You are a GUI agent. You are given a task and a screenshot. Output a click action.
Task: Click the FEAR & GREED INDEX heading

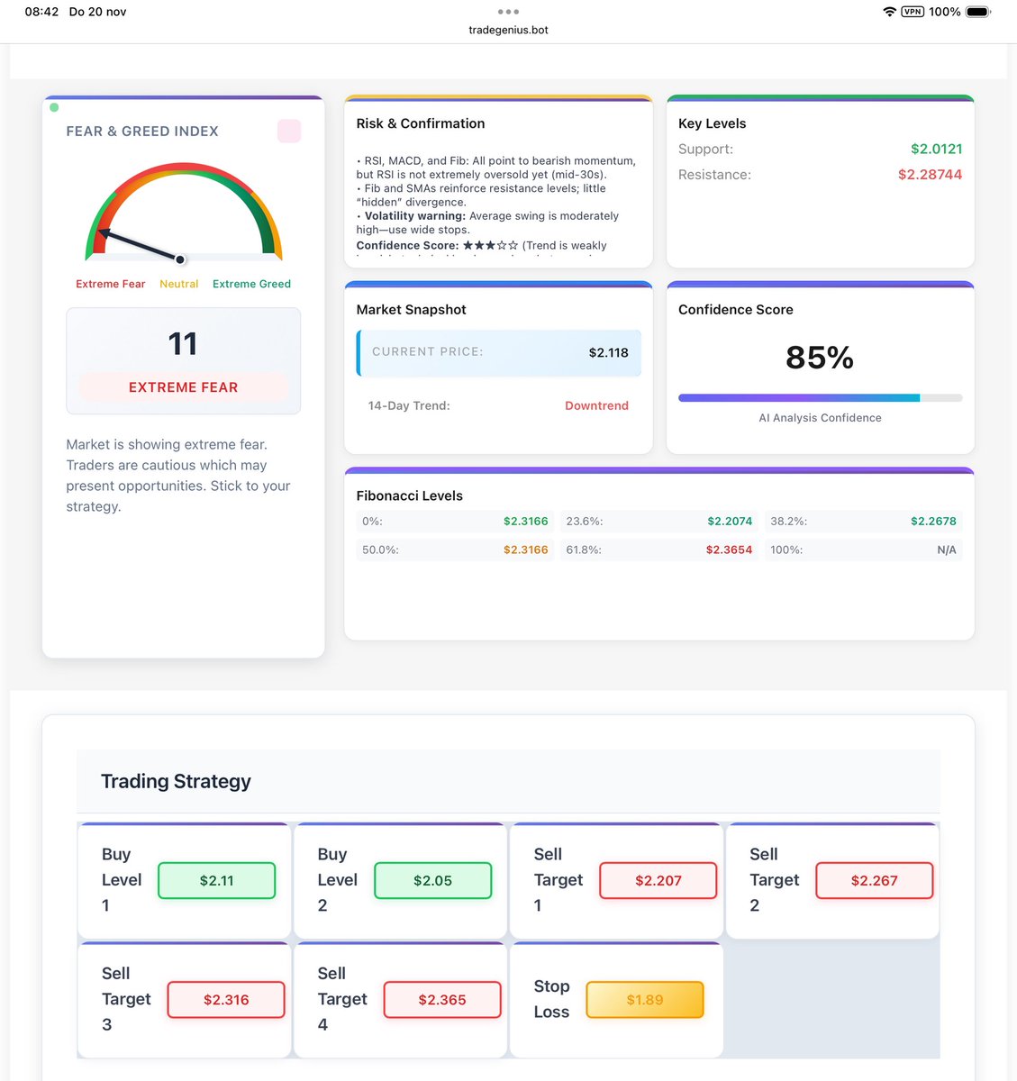click(x=142, y=132)
